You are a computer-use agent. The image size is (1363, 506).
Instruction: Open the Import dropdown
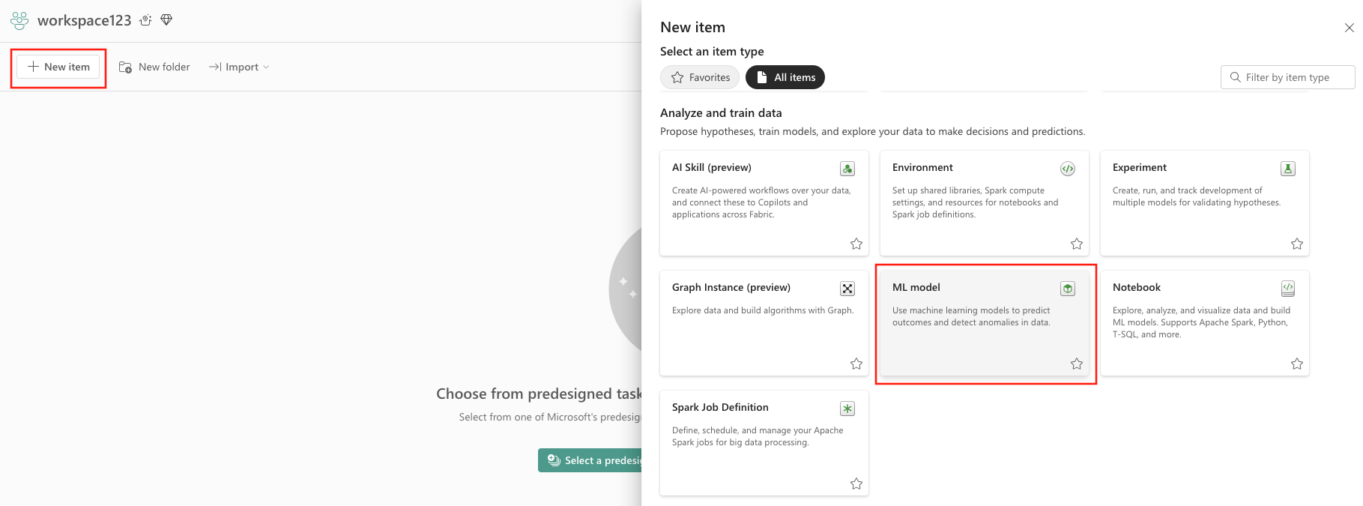tap(239, 67)
